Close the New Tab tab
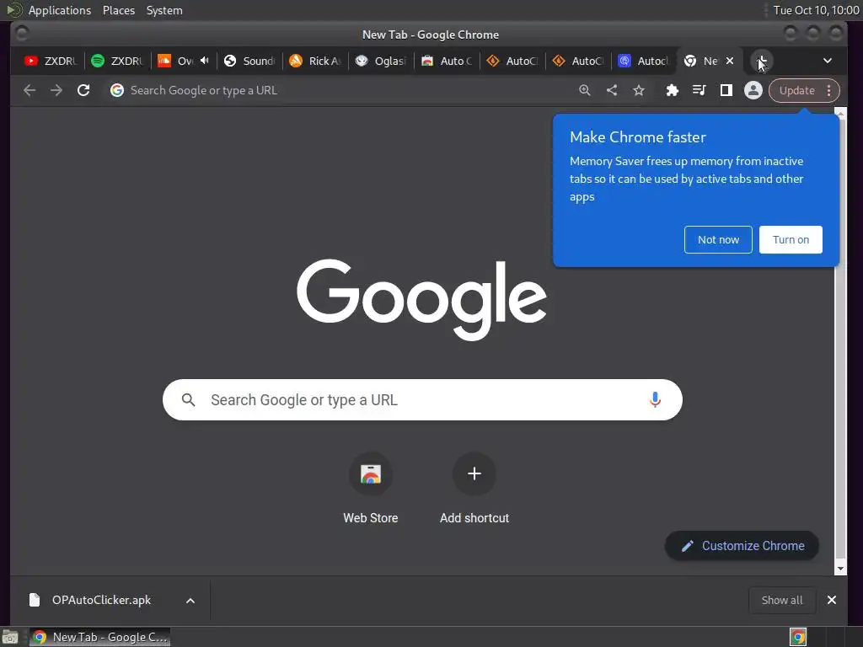863x647 pixels. point(730,61)
